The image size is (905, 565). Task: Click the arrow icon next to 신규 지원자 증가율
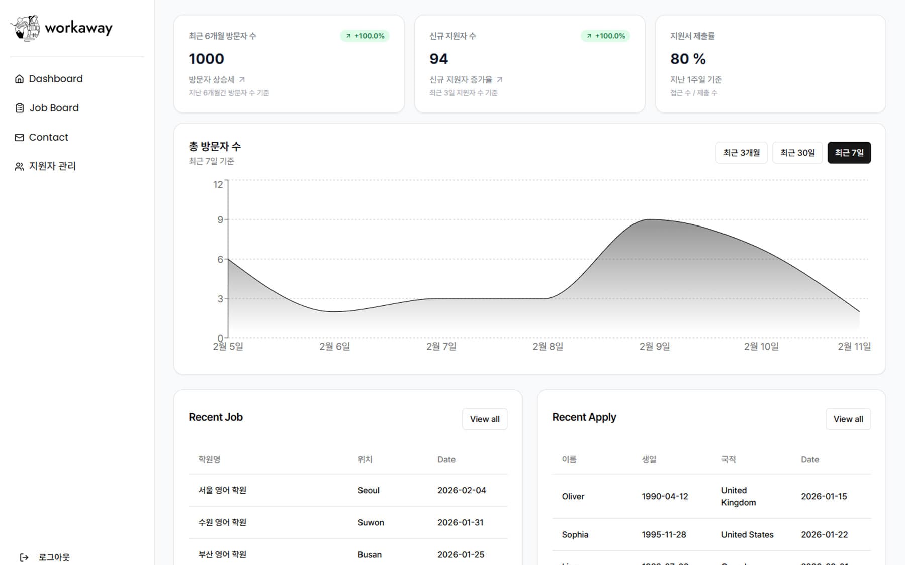(x=499, y=80)
